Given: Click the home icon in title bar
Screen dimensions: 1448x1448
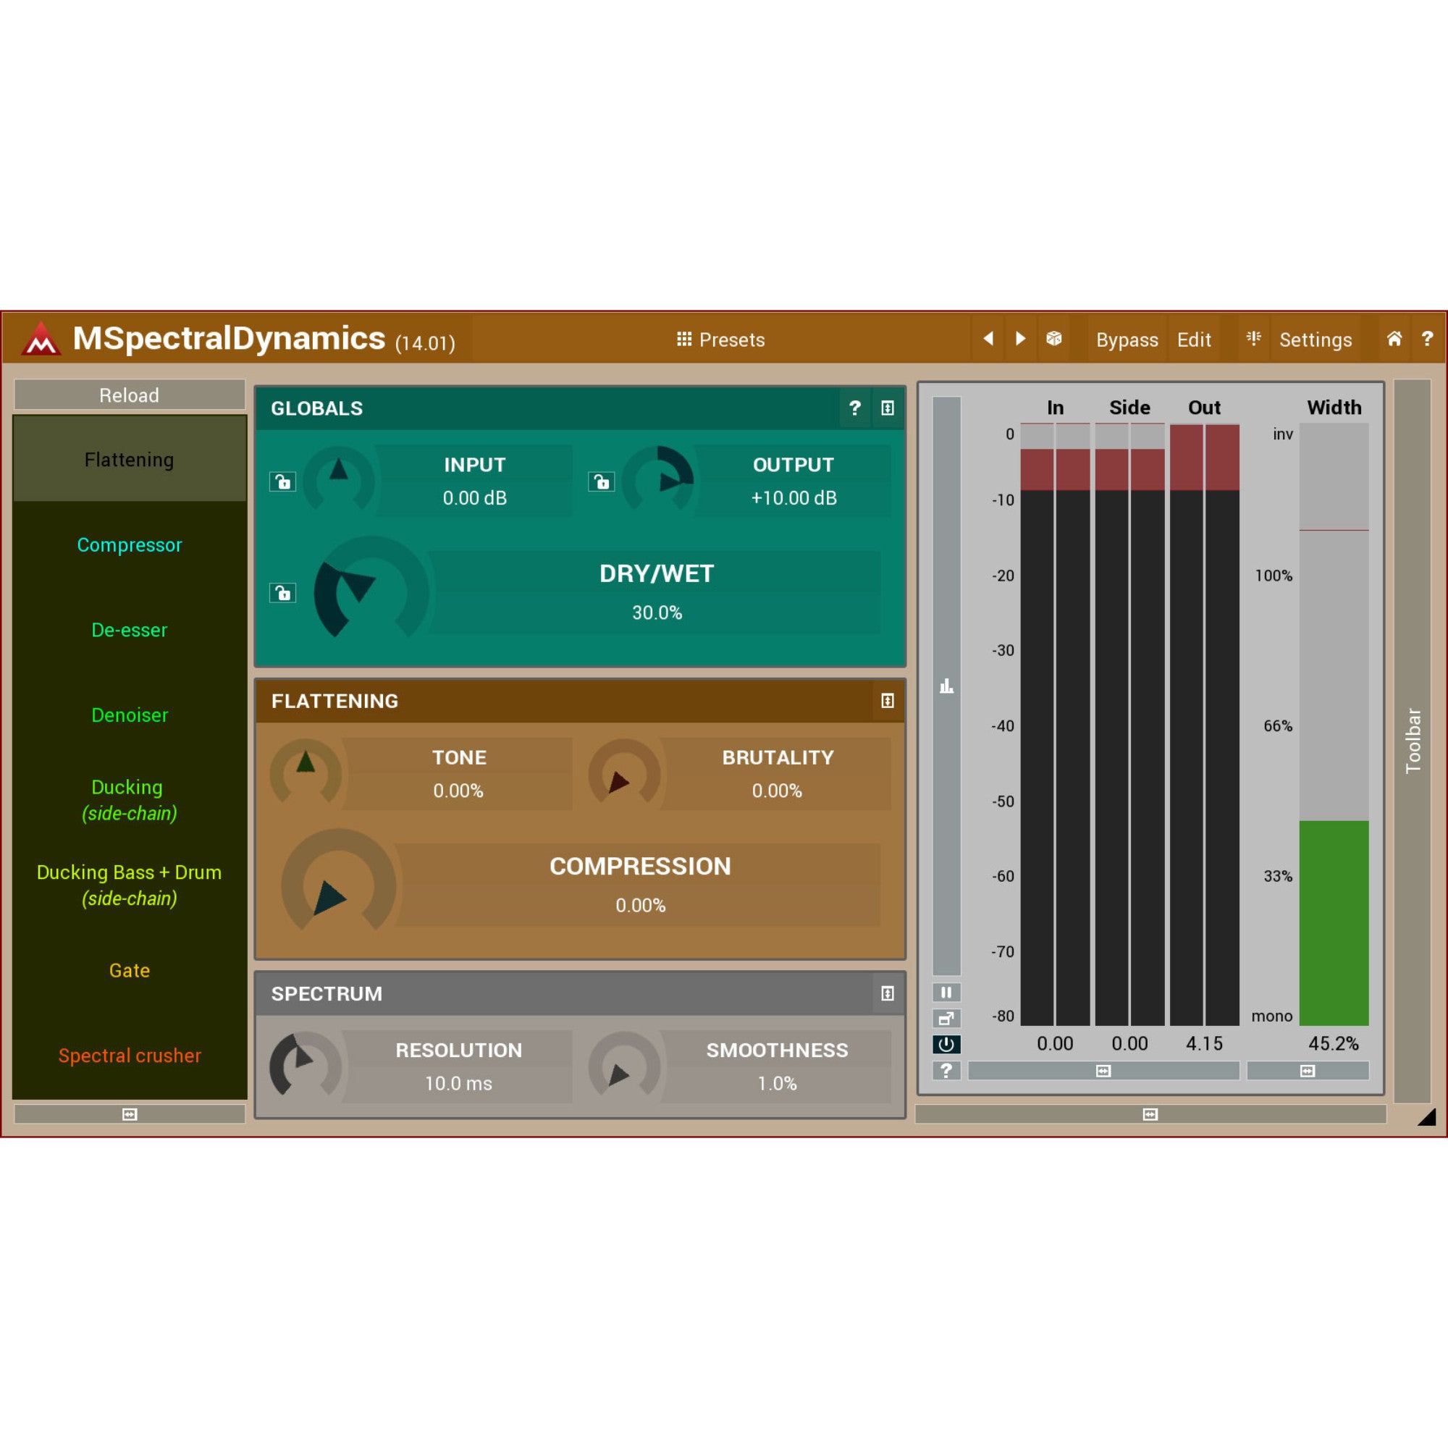Looking at the screenshot, I should tap(1394, 339).
